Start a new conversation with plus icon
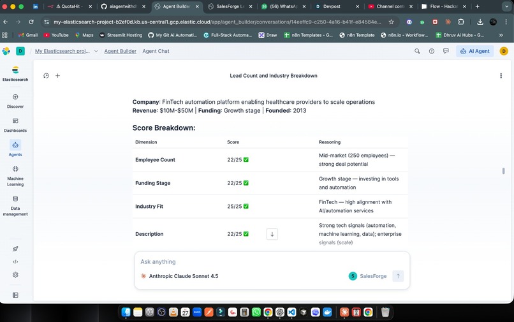The image size is (514, 322). click(57, 76)
